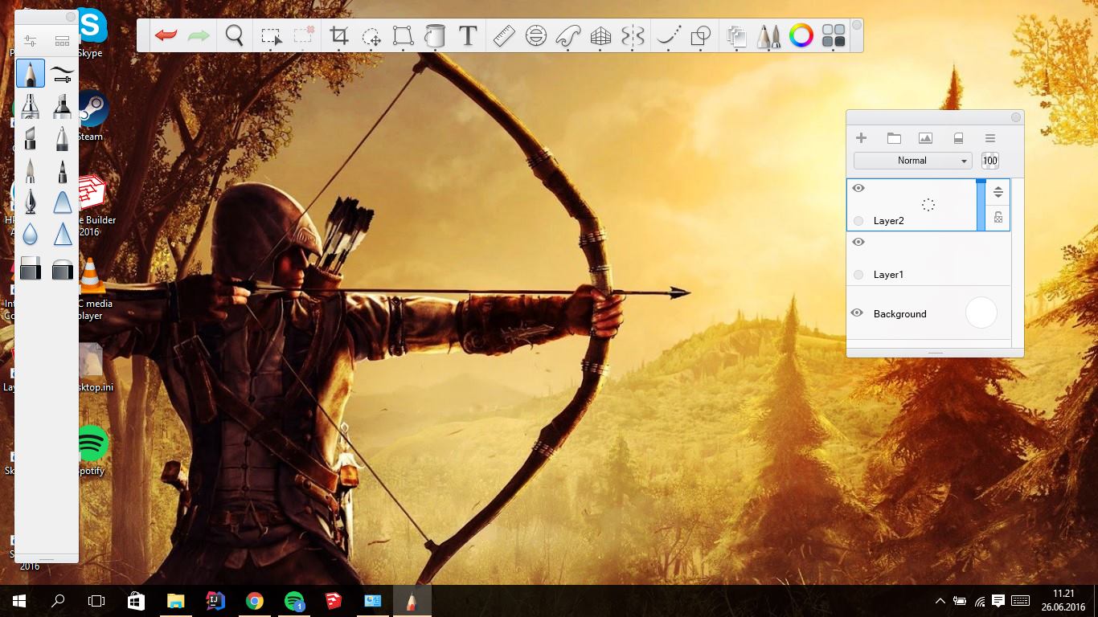Click the Layer2 reorder arrows handle
The width and height of the screenshot is (1098, 617).
click(998, 192)
